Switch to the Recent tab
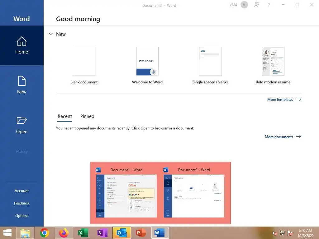Viewport: 319px width, 239px height. 65,116
